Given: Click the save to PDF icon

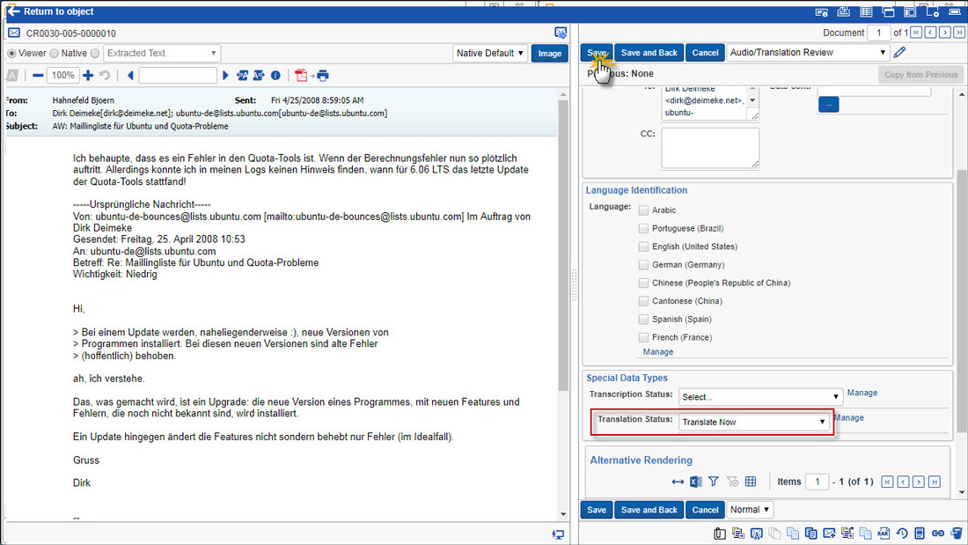Looking at the screenshot, I should click(x=302, y=76).
